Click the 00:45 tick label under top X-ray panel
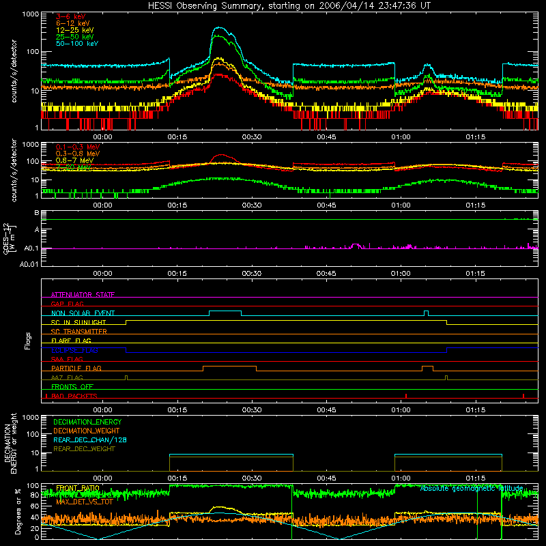 point(326,137)
